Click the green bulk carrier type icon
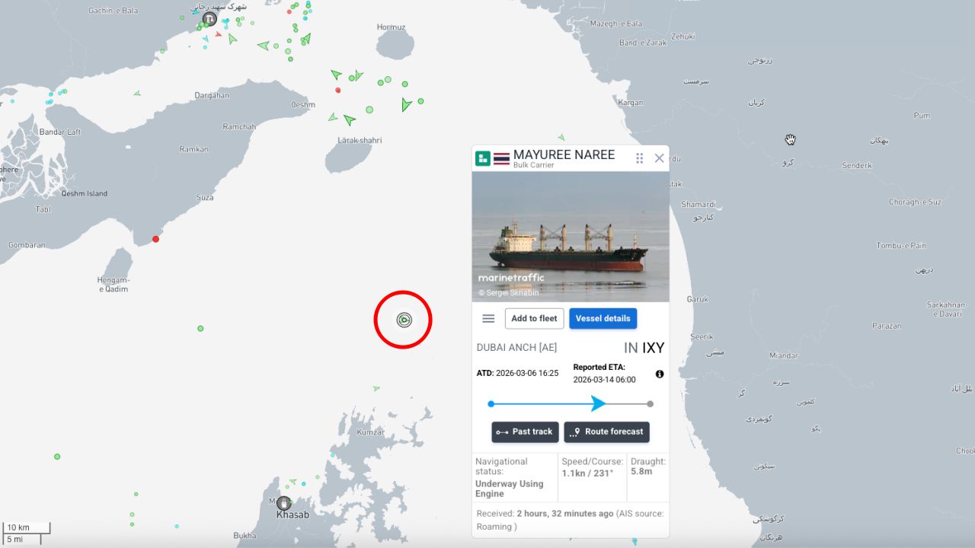This screenshot has width=975, height=548. click(x=483, y=158)
